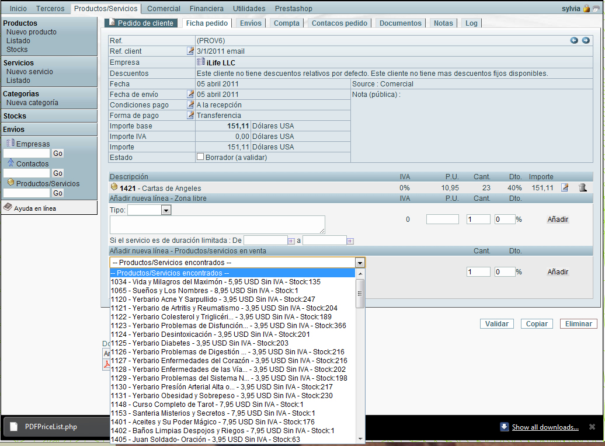Edit Condiciones pago pencil icon
This screenshot has height=446, width=605.
pos(190,104)
